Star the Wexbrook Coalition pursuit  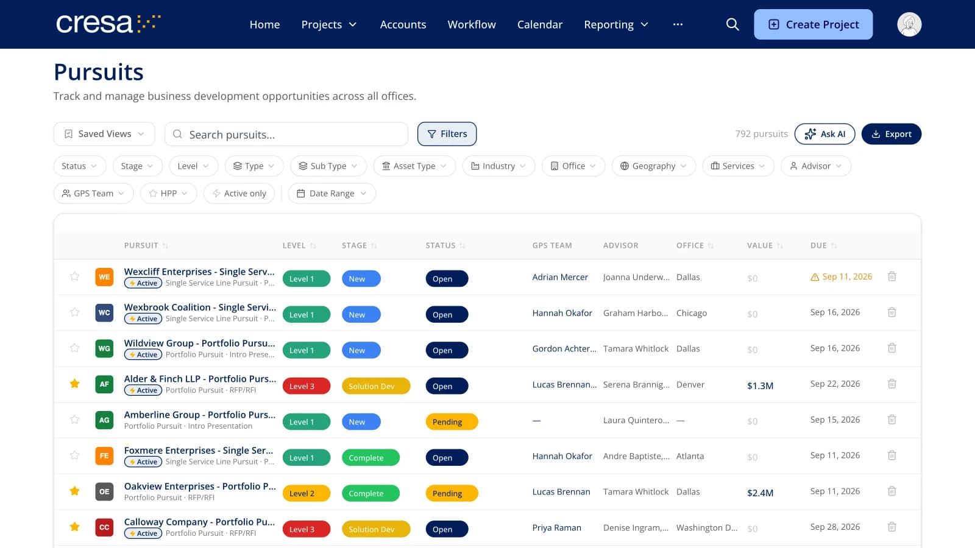click(x=74, y=312)
